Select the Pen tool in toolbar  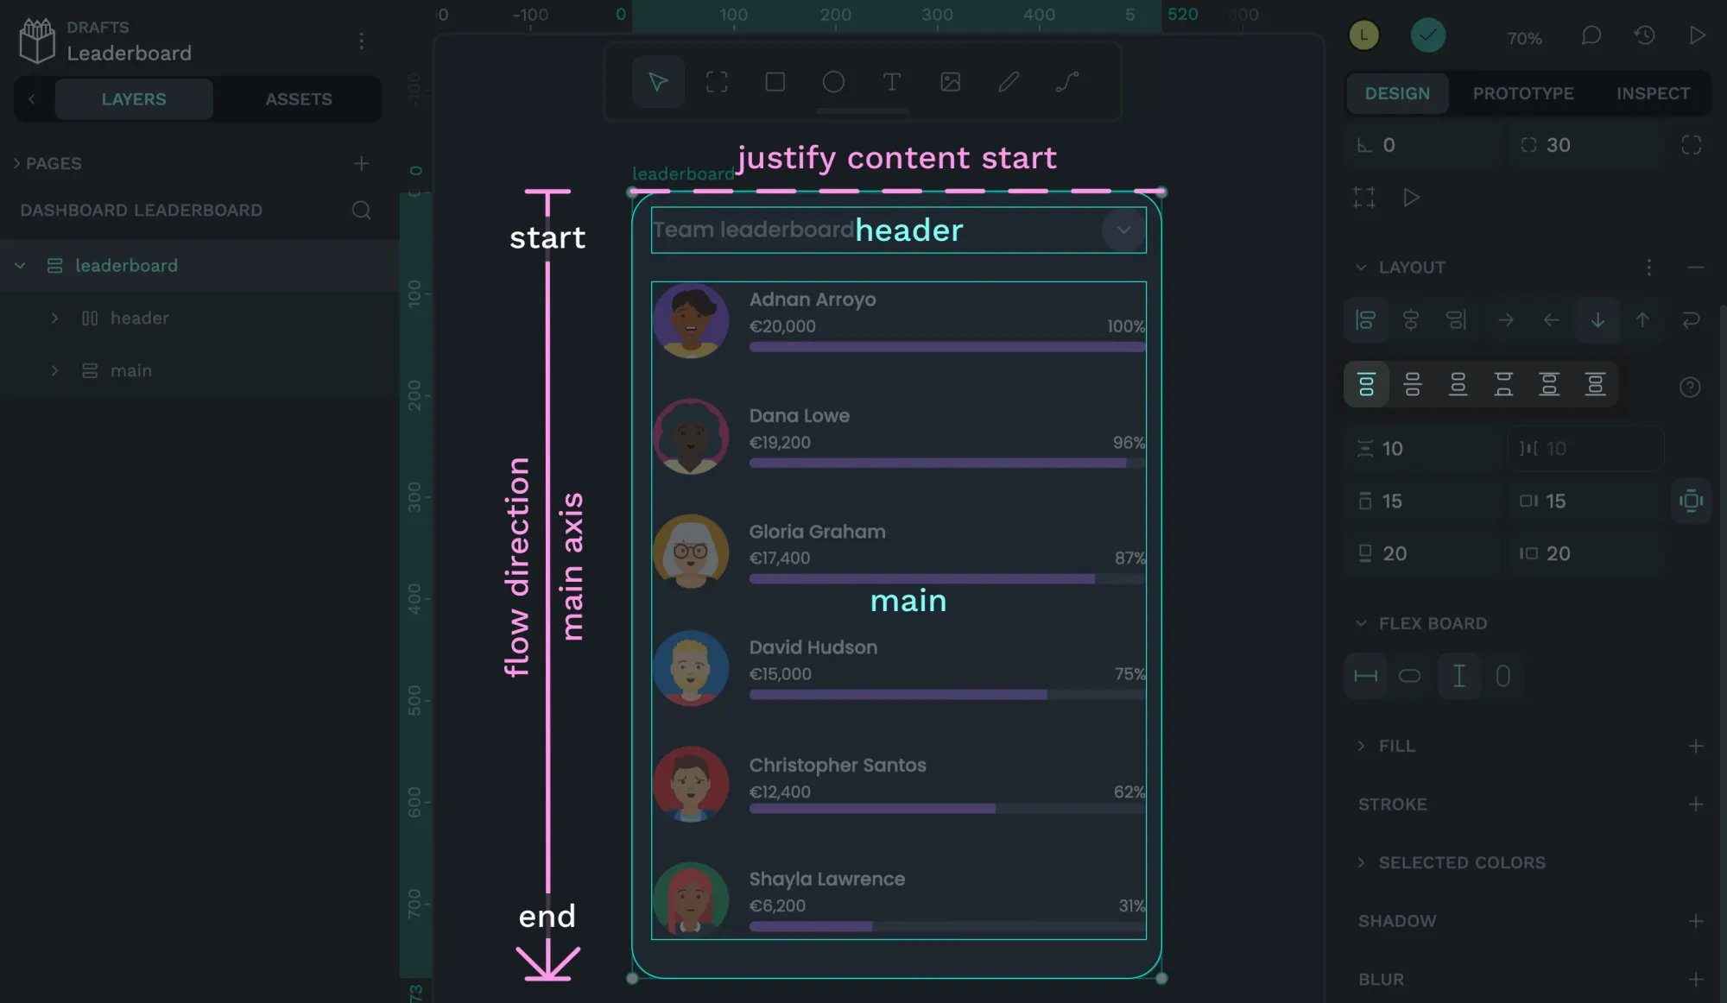[x=1008, y=81]
